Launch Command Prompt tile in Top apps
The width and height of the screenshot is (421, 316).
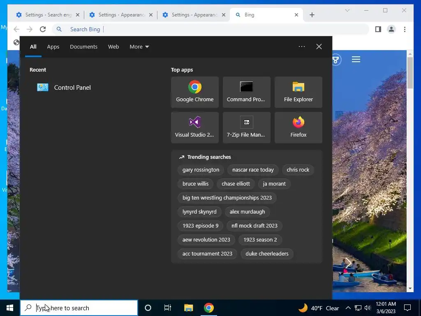click(x=247, y=92)
